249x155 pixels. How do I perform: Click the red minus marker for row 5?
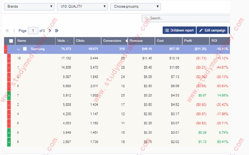coord(9,86)
